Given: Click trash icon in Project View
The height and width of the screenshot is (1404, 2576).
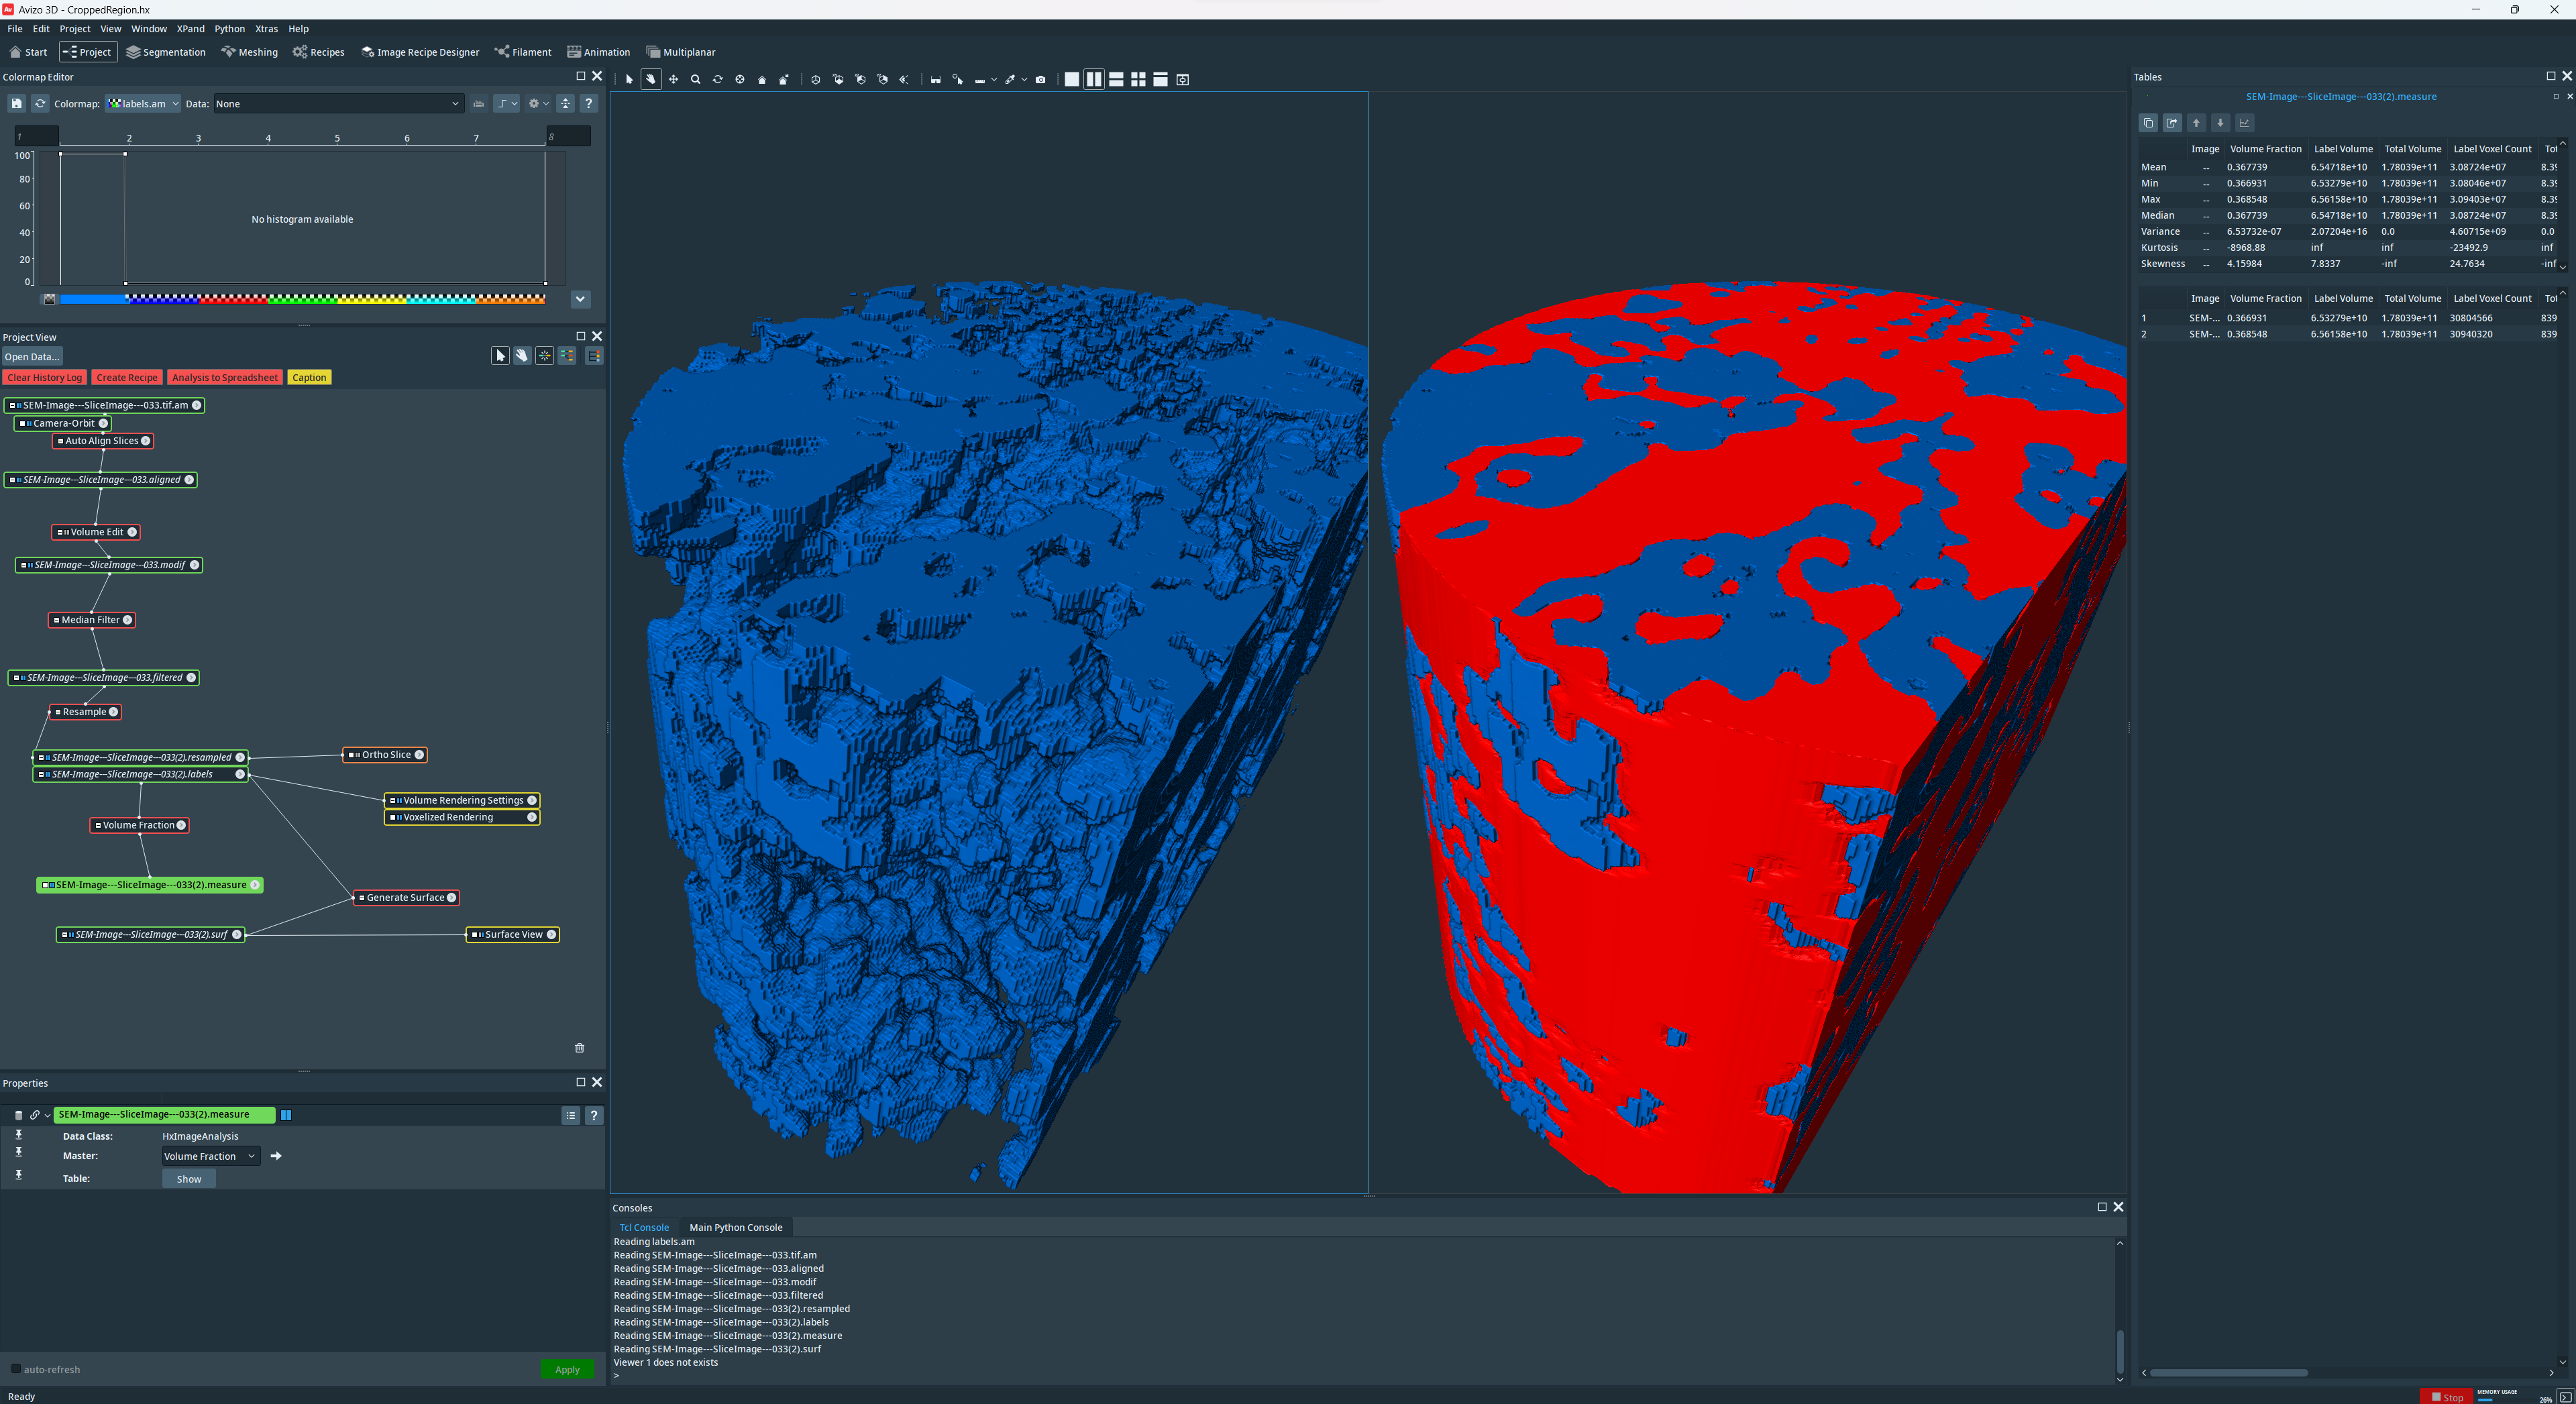Looking at the screenshot, I should point(579,1048).
